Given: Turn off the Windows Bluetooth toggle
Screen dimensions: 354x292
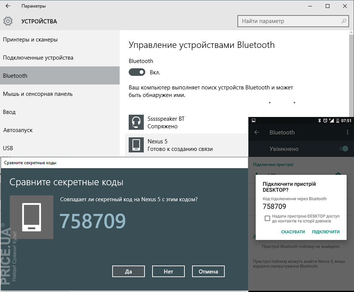Looking at the screenshot, I should (x=137, y=72).
